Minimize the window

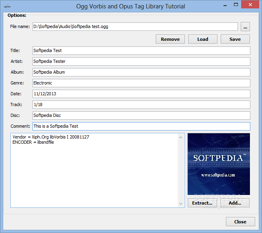[225, 5]
